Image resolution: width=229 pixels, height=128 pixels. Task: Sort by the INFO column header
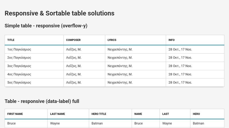195,40
